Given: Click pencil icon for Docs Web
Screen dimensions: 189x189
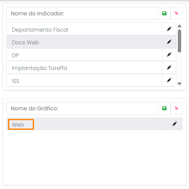Looking at the screenshot, I should pyautogui.click(x=169, y=42).
